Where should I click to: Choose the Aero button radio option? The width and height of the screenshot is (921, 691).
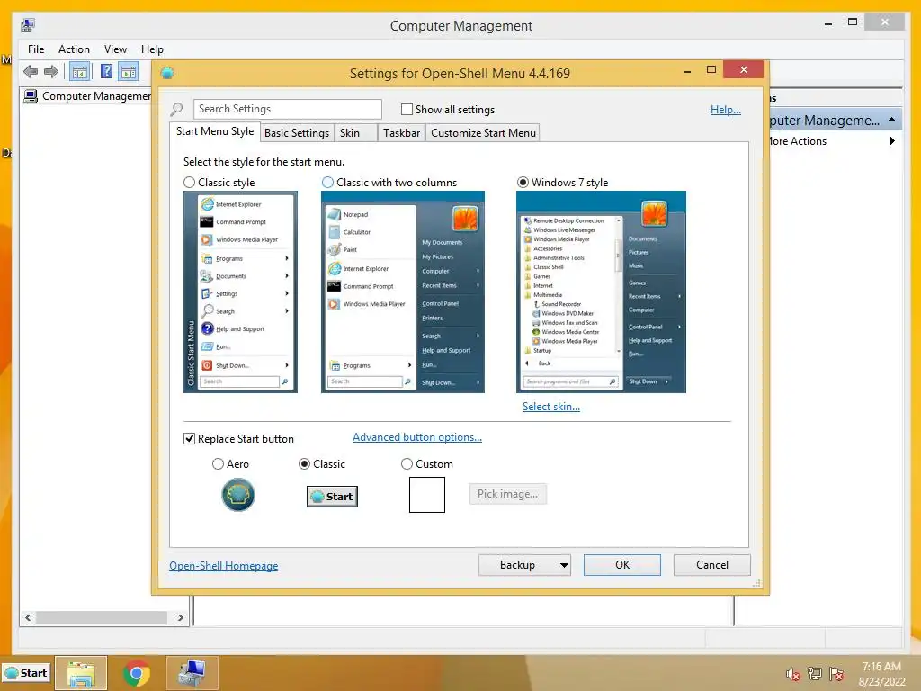point(218,464)
